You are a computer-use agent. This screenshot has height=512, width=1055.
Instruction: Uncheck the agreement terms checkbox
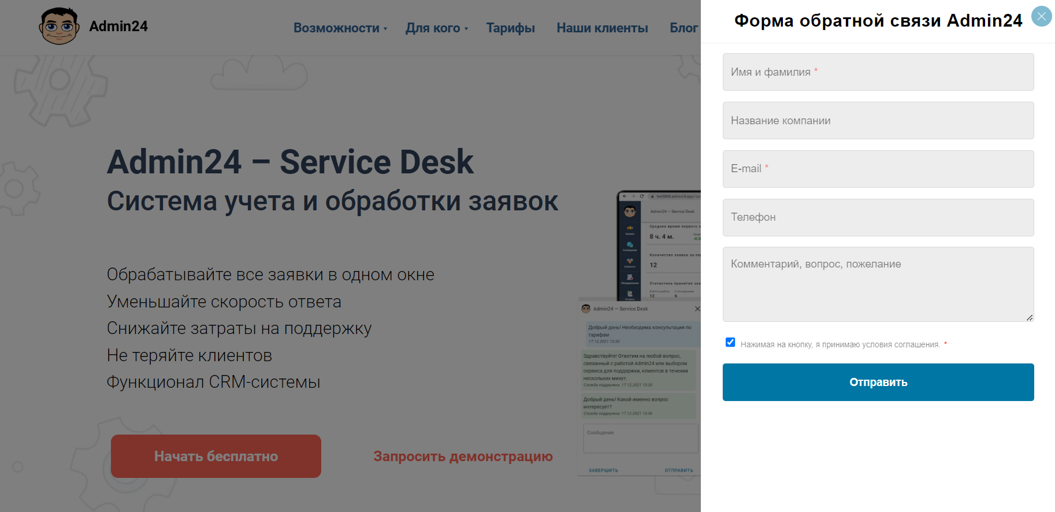coord(730,342)
